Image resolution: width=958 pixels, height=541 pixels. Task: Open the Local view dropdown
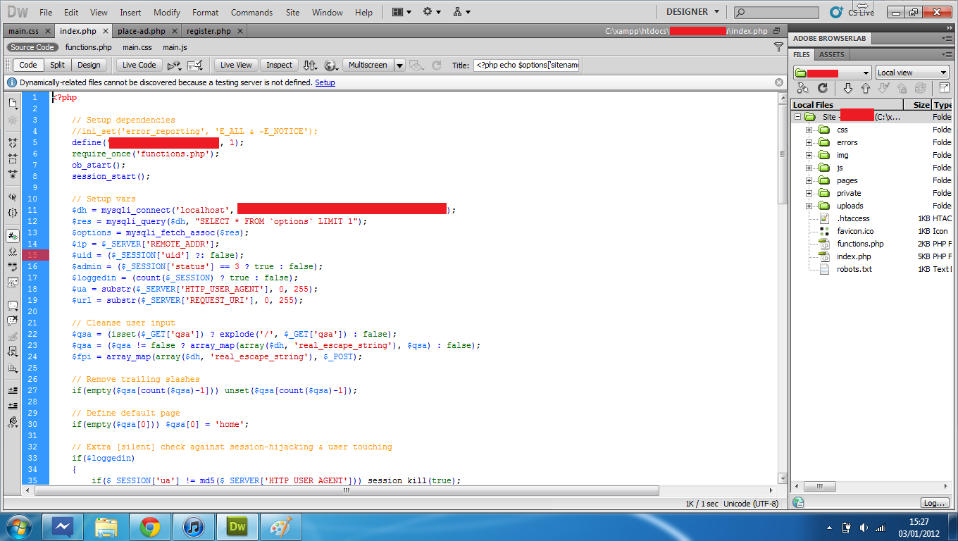coord(912,73)
